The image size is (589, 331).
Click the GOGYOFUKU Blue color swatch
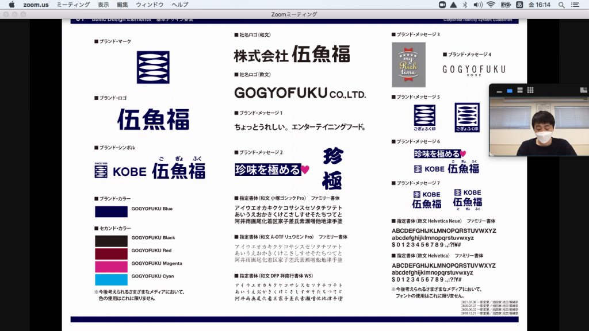[111, 211]
